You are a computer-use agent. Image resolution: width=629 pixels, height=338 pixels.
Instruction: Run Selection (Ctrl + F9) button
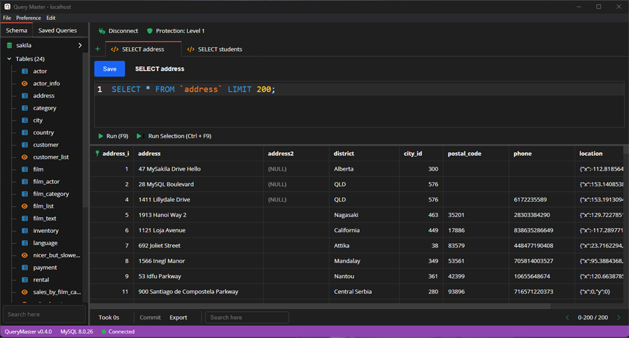tap(179, 136)
